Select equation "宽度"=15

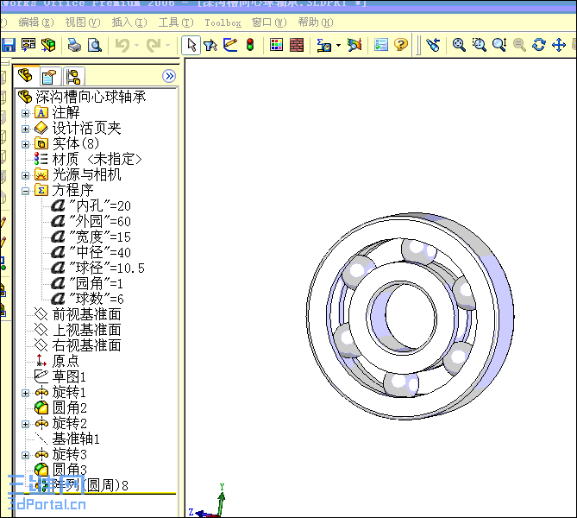(x=100, y=237)
